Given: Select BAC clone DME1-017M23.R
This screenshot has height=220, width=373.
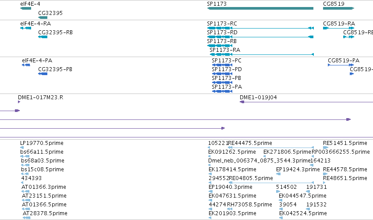Looking at the screenshot, I should point(19,102).
